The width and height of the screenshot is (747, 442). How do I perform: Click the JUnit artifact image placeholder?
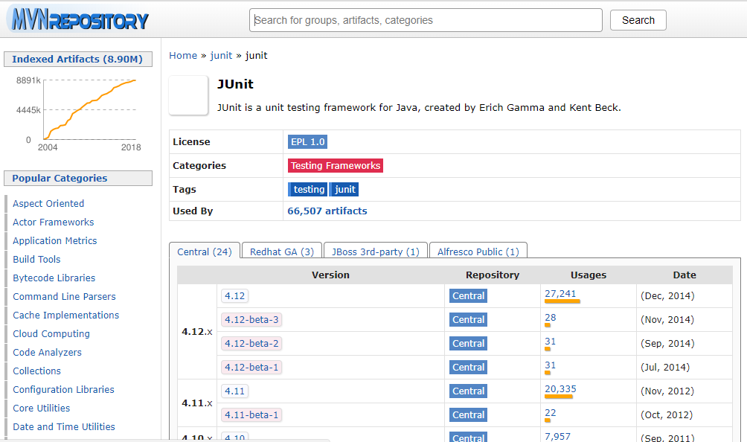click(x=189, y=95)
